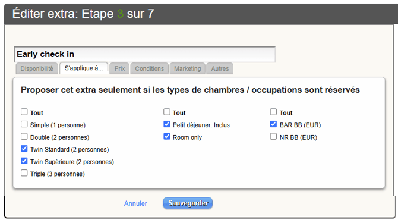Uncheck BAR BB (EUR)
The image size is (398, 220).
click(273, 124)
